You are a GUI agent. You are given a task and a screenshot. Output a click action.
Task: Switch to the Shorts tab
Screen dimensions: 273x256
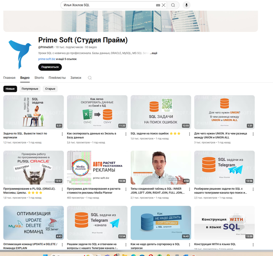click(x=39, y=78)
